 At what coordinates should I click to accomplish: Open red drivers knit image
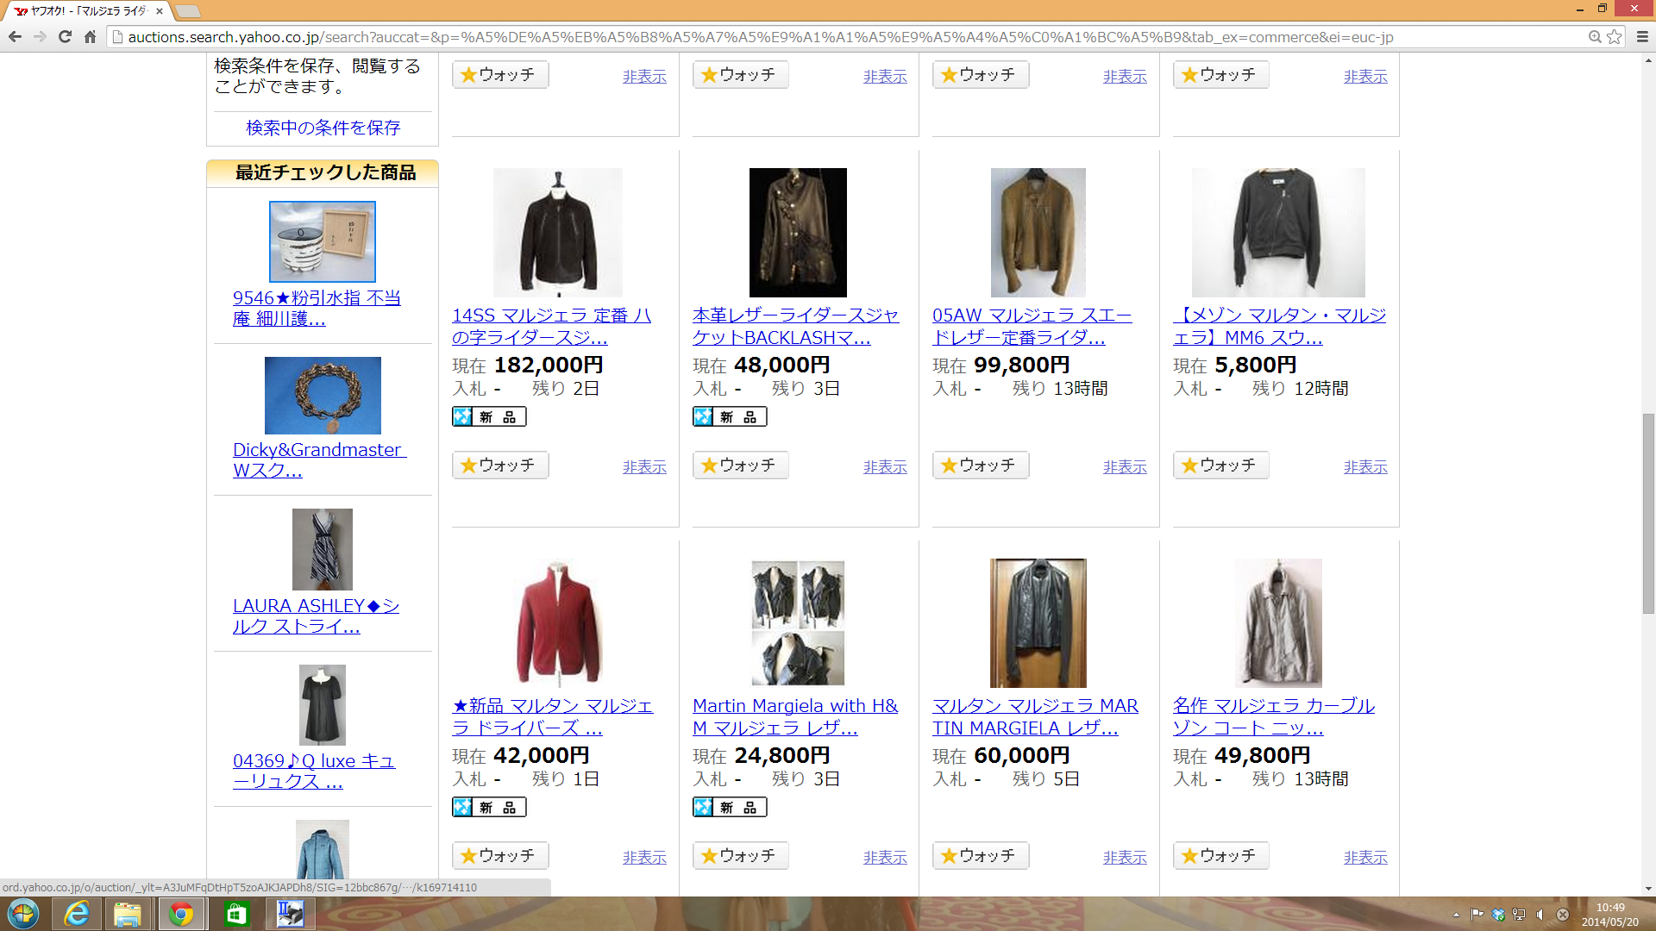click(x=558, y=623)
